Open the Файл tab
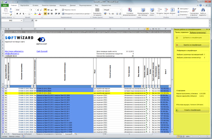212x139 pixels. click(x=5, y=5)
